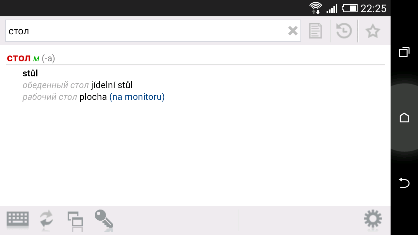Tap the Android Back button
418x235 pixels.
coord(404,183)
